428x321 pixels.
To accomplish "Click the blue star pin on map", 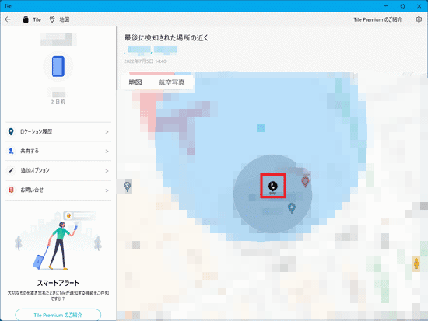I will 292,208.
